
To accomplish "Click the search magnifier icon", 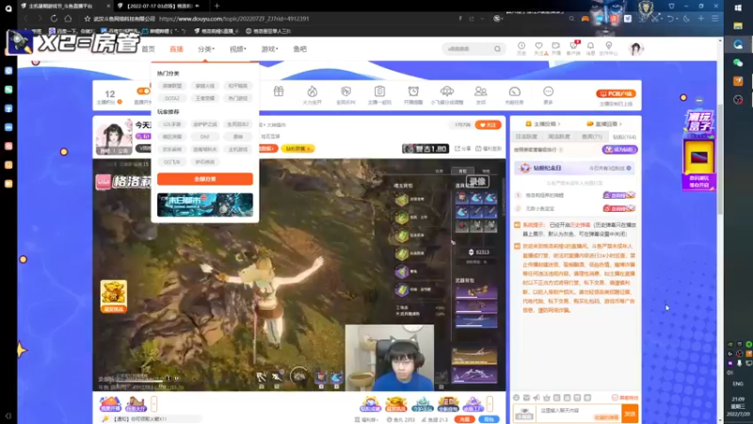I will pyautogui.click(x=497, y=49).
